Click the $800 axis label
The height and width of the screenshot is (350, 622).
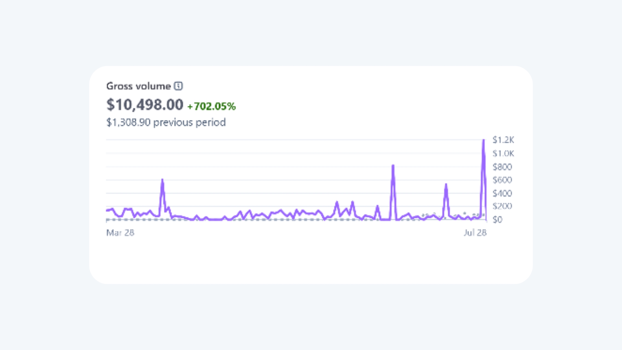pyautogui.click(x=502, y=167)
